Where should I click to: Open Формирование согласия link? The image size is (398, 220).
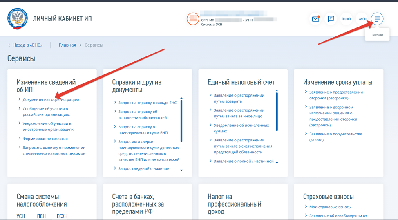point(45,139)
